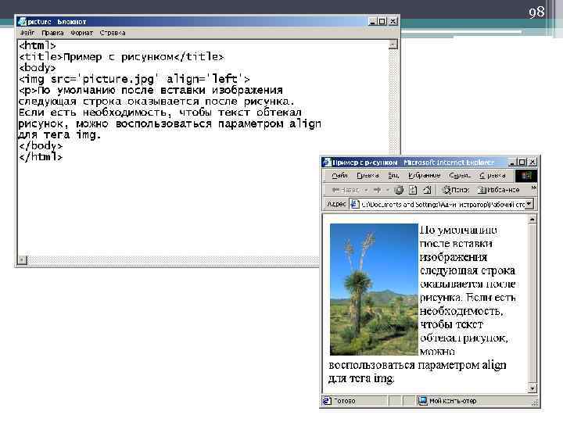
Task: Click the palm tree picture in the web page
Action: (374, 289)
